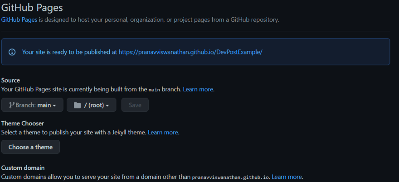
Task: Click the GitHub Pages page heading
Action: 32,7
